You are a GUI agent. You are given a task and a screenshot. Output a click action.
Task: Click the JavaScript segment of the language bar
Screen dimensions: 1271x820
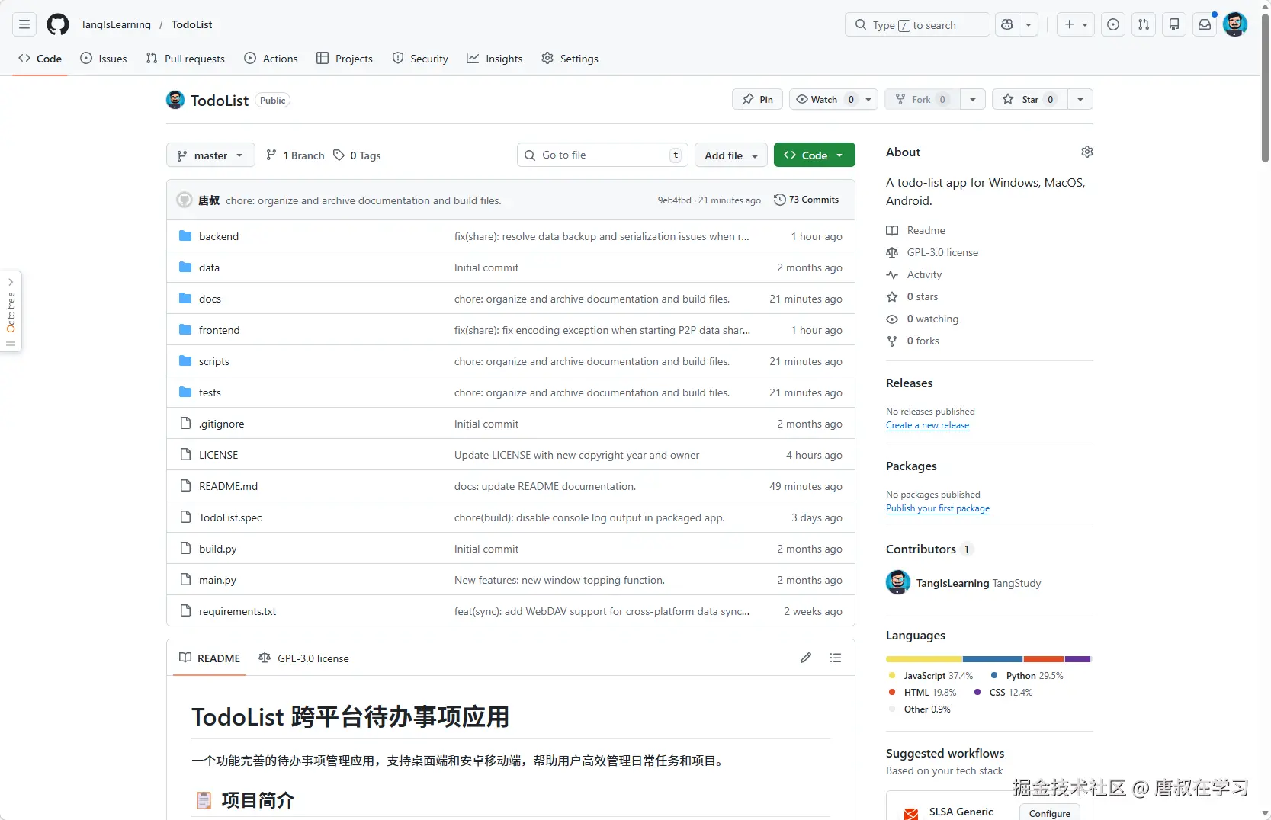pos(923,659)
